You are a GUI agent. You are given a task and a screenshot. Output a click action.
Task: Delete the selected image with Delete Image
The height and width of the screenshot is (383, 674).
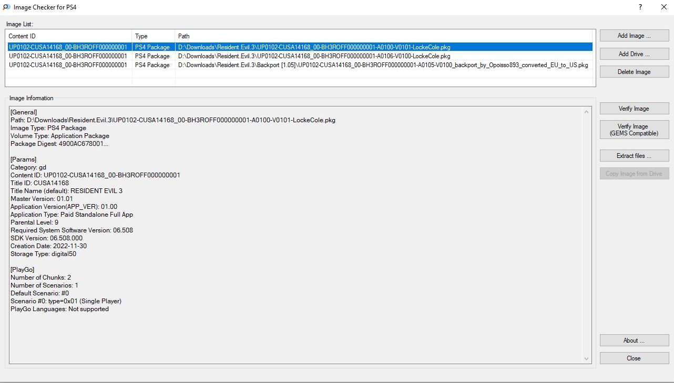click(x=634, y=72)
